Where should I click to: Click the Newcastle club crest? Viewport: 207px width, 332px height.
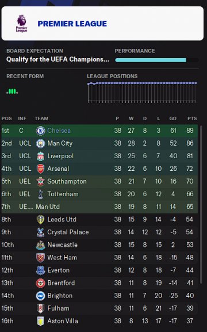pos(40,245)
